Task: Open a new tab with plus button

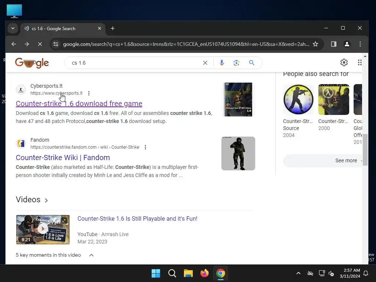Action: point(113,29)
